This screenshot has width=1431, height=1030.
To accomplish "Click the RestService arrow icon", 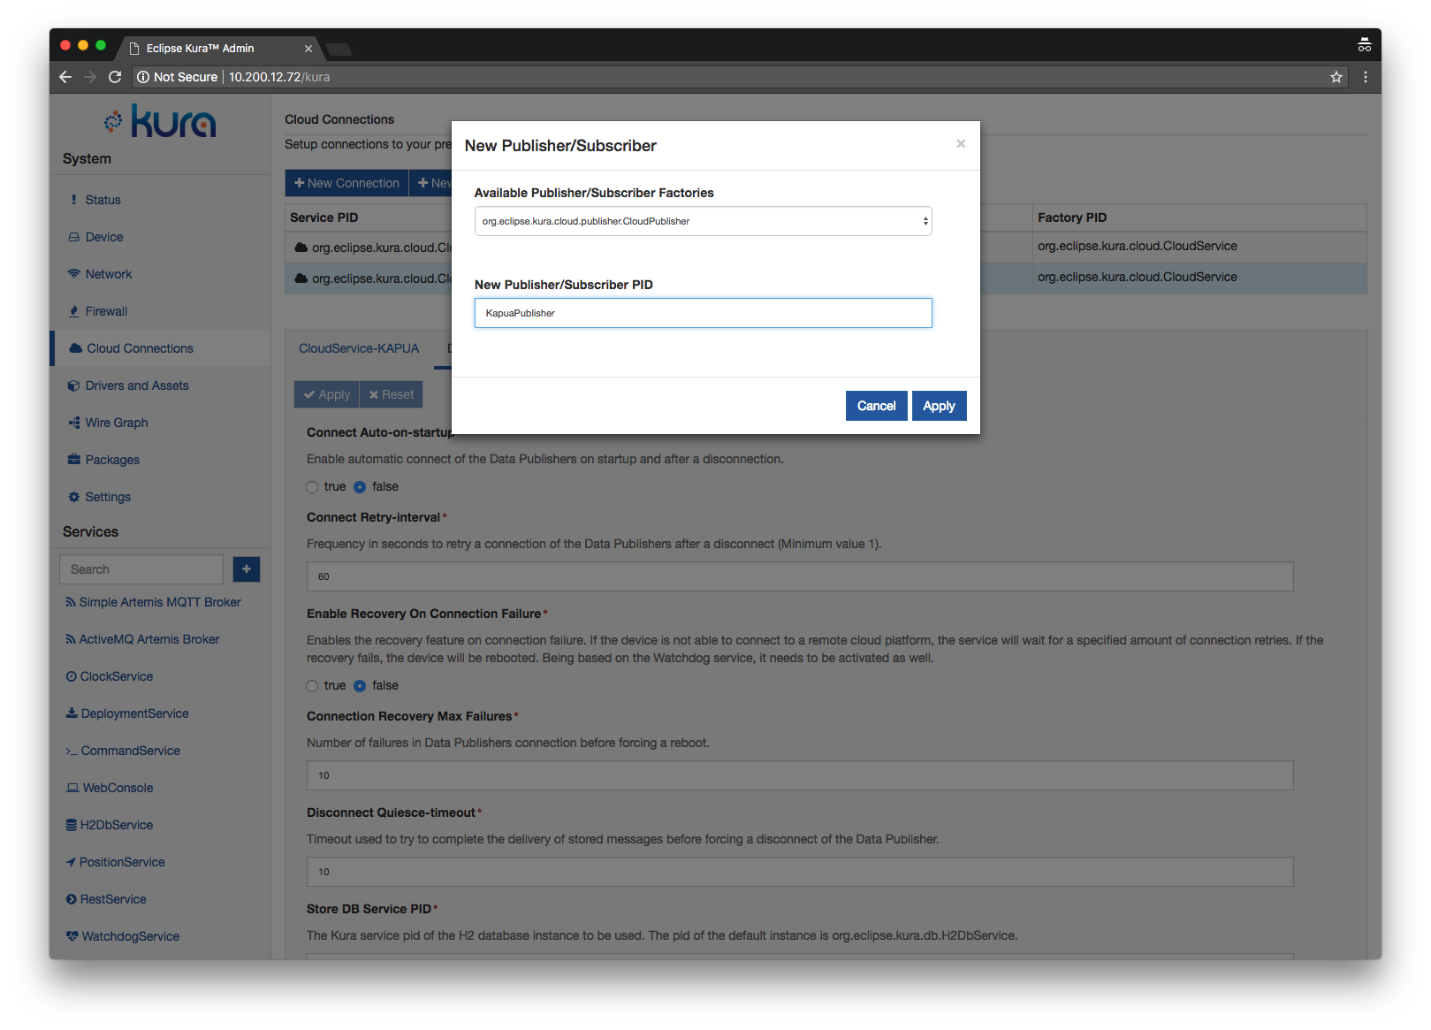I will (71, 899).
